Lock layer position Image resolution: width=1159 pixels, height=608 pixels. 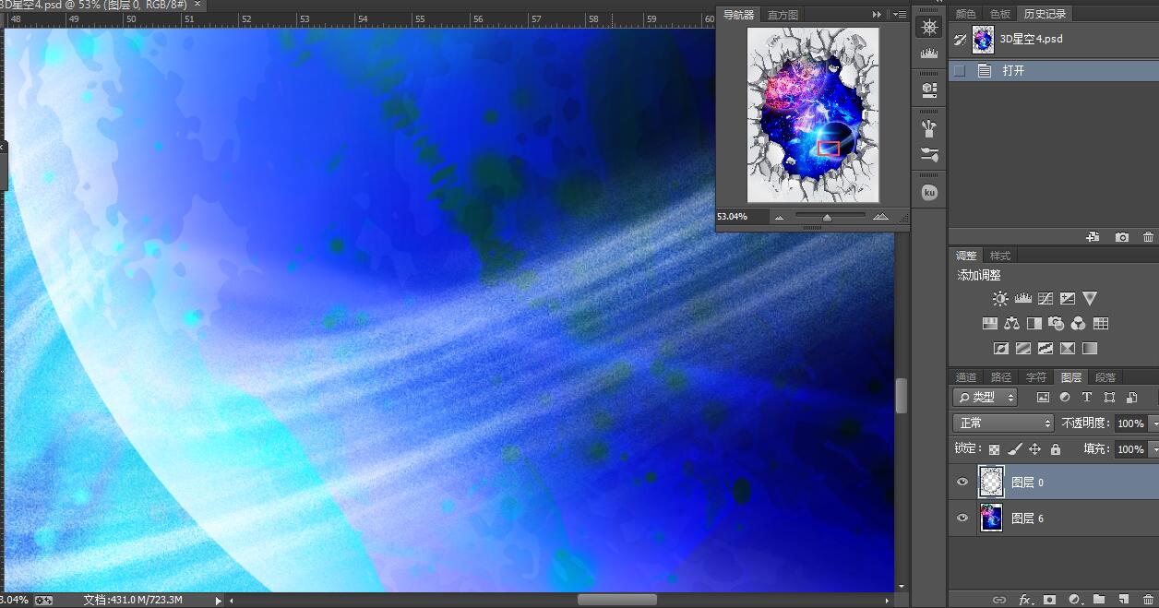coord(1034,449)
